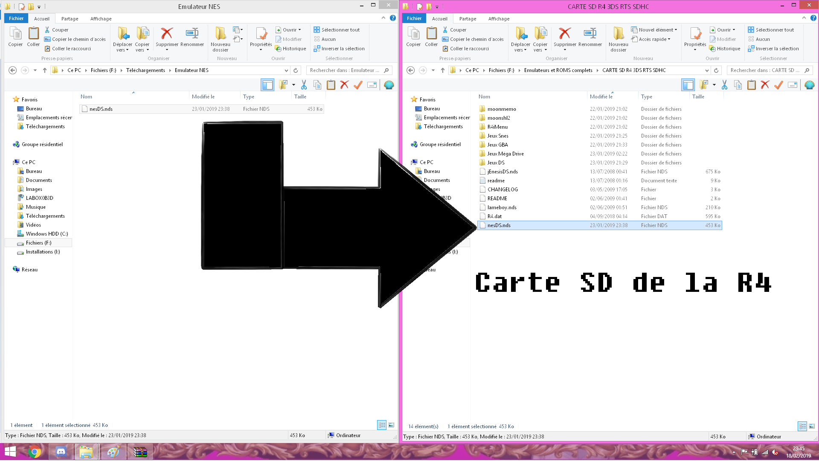This screenshot has height=461, width=819.
Task: Click orange checkmark icon in Emulateur NES toolbar
Action: coord(358,85)
